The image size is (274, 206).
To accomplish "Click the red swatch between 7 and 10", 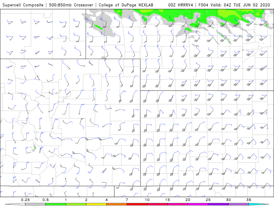I will click(x=137, y=204).
